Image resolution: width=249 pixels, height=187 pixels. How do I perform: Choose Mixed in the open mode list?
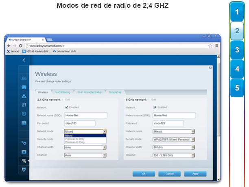pyautogui.click(x=85, y=135)
